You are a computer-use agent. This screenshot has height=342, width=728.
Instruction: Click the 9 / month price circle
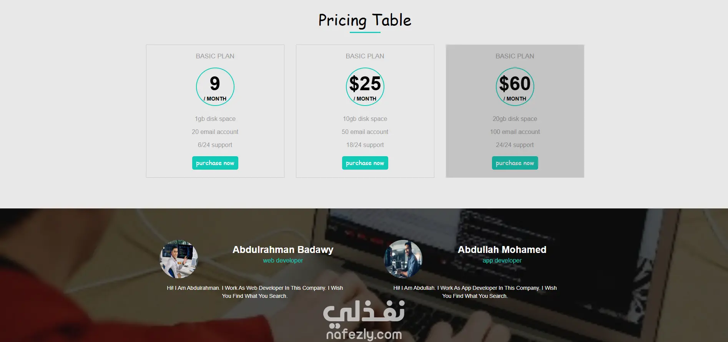point(215,87)
